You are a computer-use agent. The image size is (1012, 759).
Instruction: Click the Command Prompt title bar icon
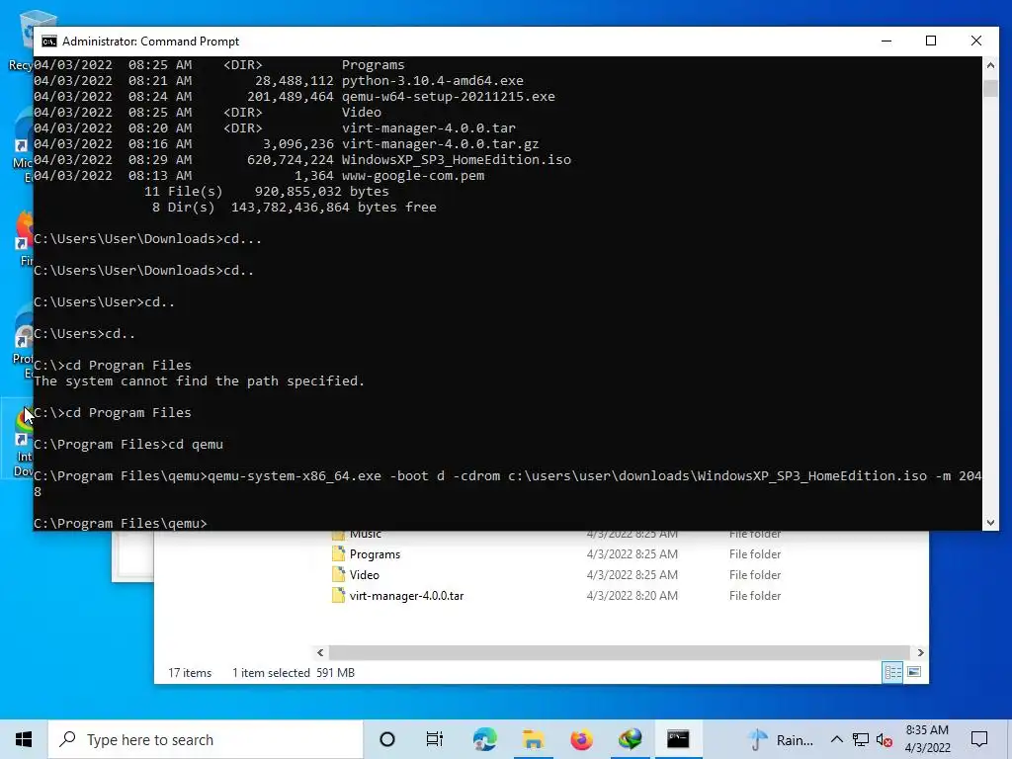(x=49, y=42)
